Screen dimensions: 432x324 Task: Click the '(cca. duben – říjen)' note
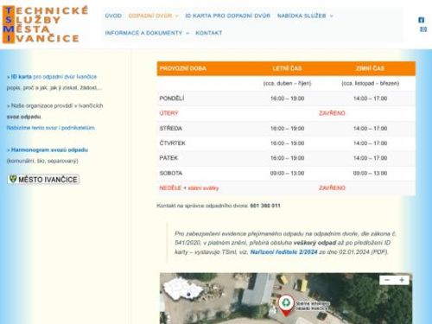287,84
